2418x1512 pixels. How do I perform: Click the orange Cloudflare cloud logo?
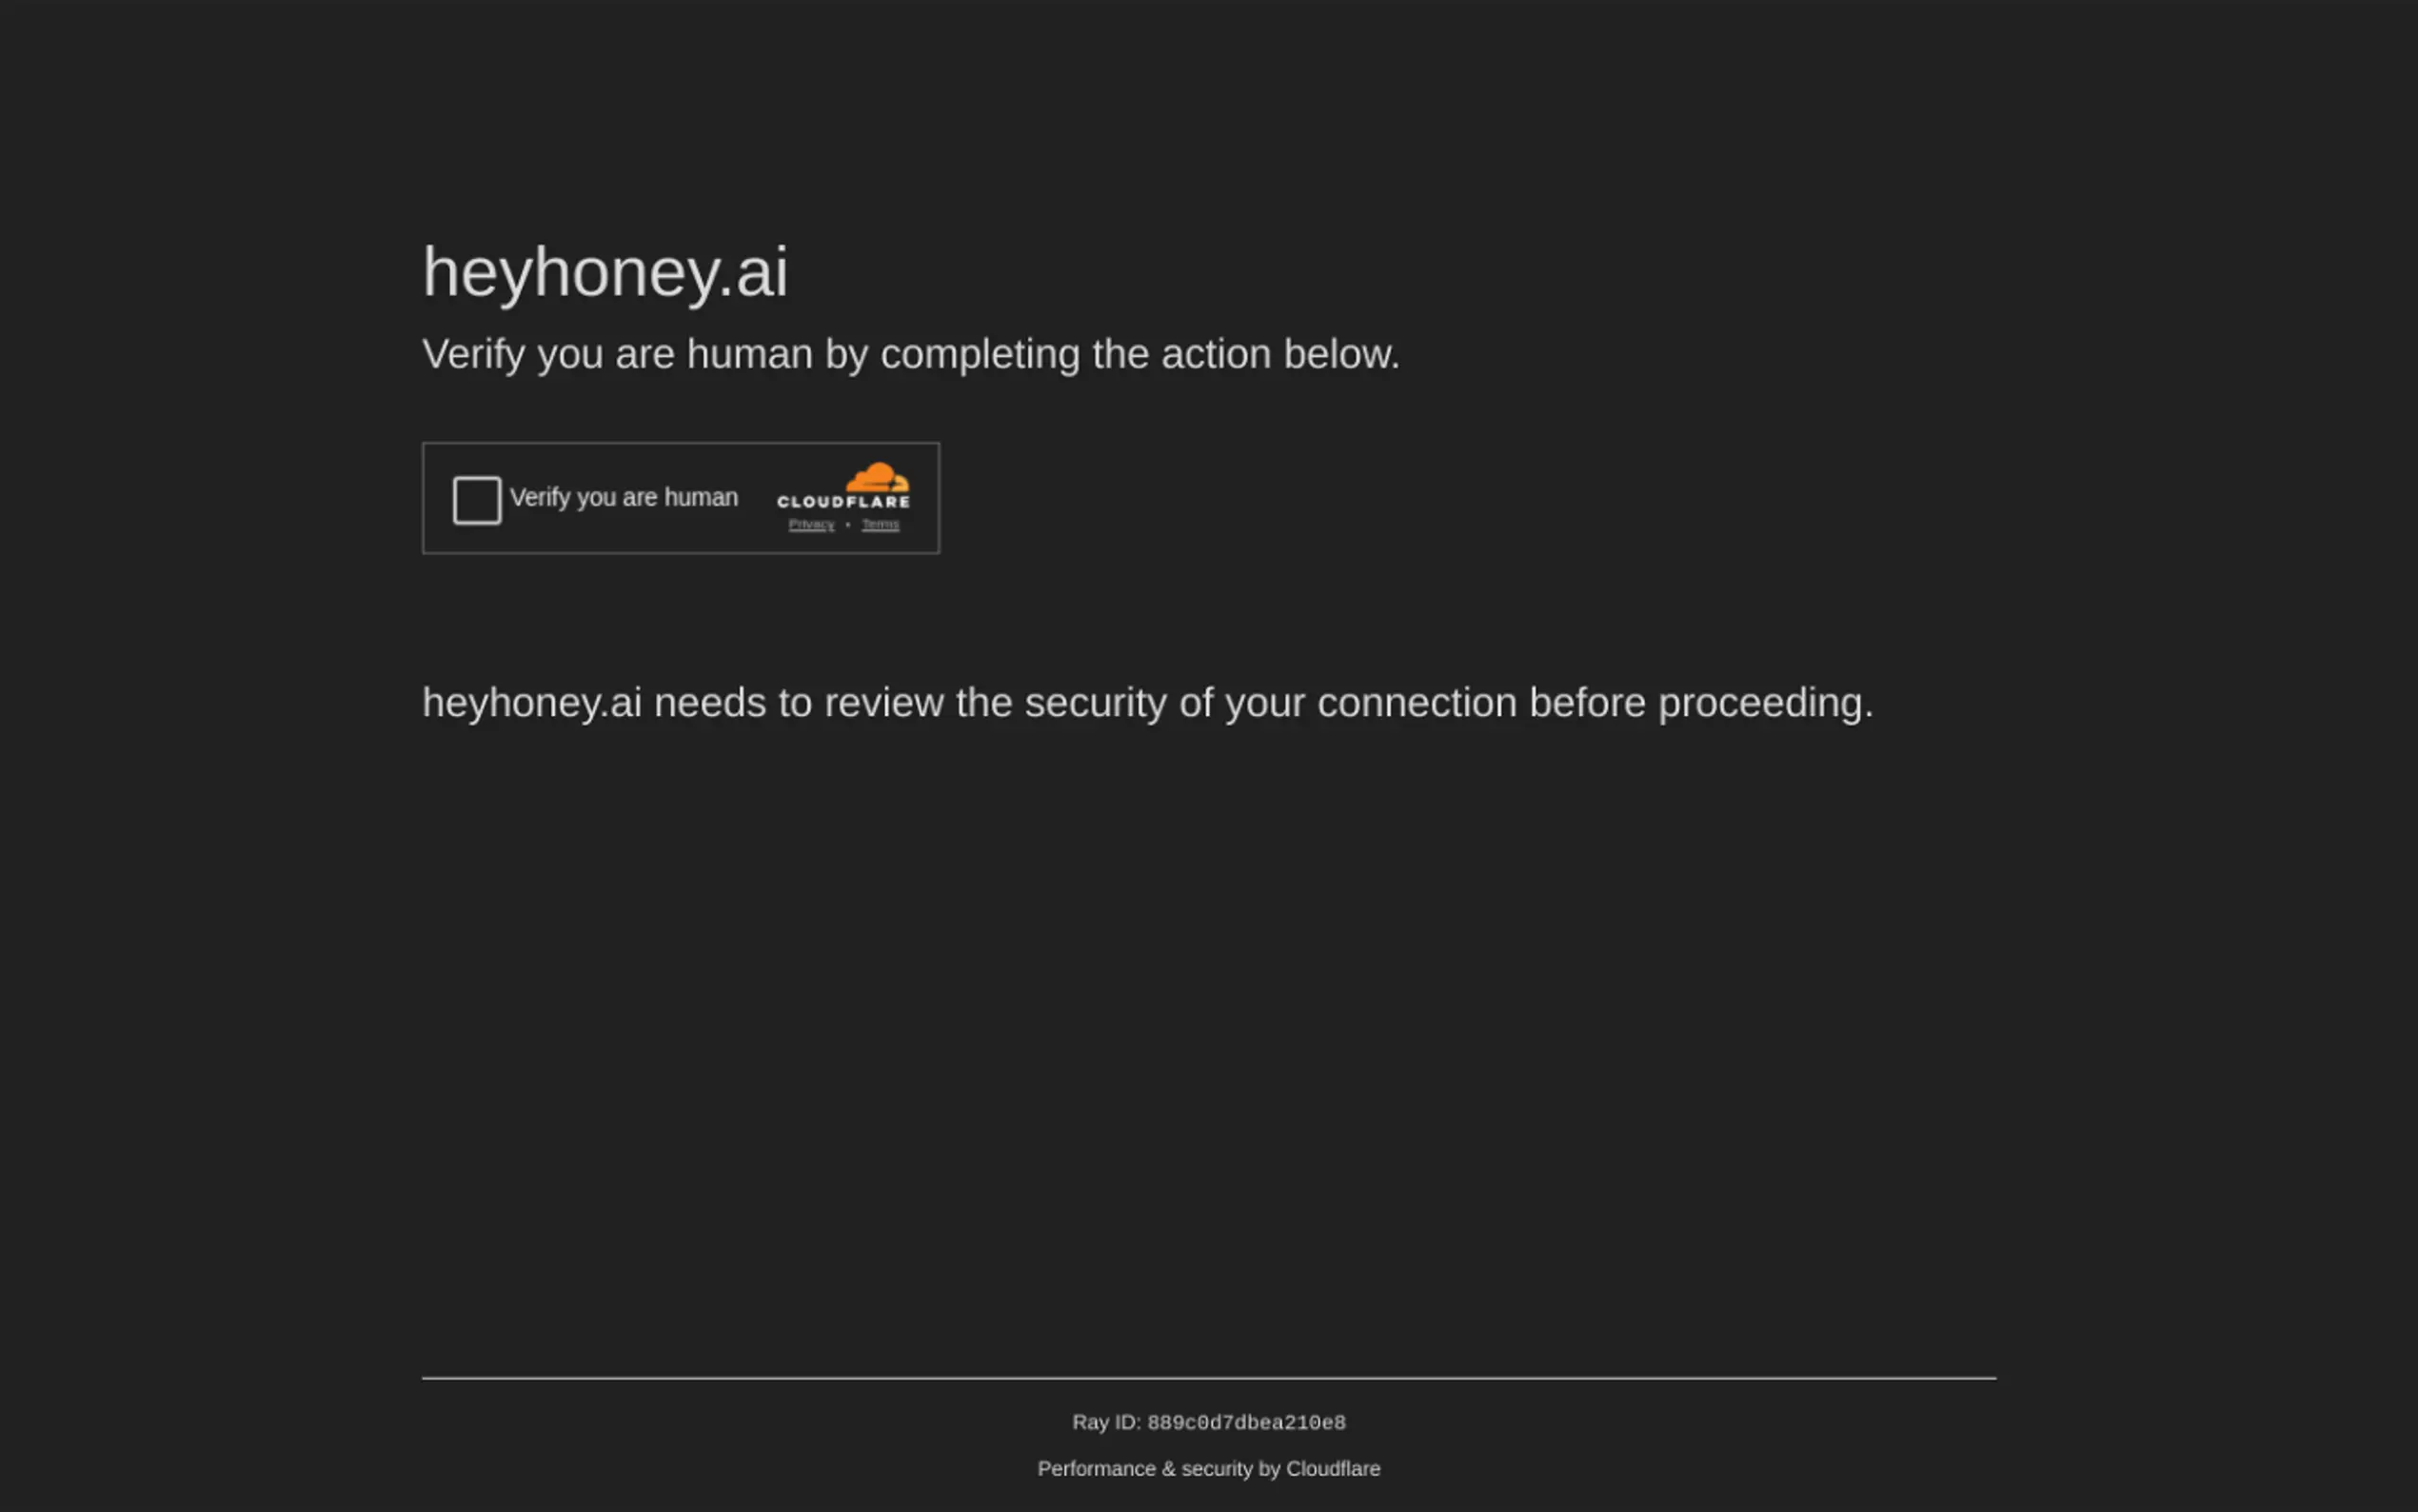877,477
